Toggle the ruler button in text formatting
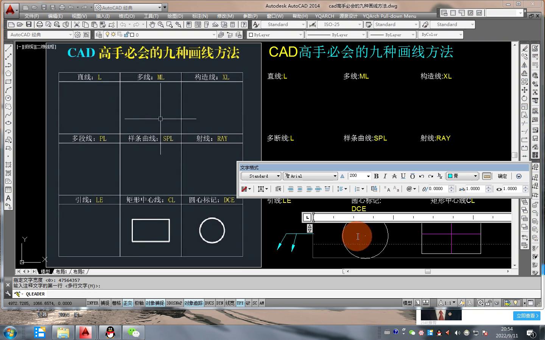Viewport: 545px width, 340px height. [487, 176]
